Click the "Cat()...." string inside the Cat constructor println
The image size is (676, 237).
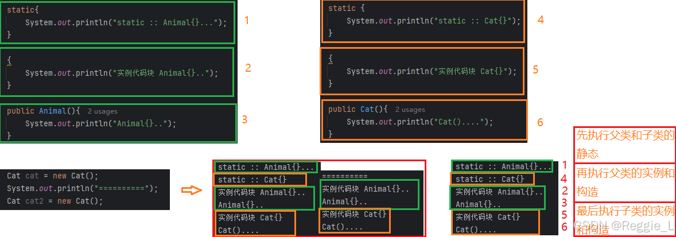pos(459,122)
